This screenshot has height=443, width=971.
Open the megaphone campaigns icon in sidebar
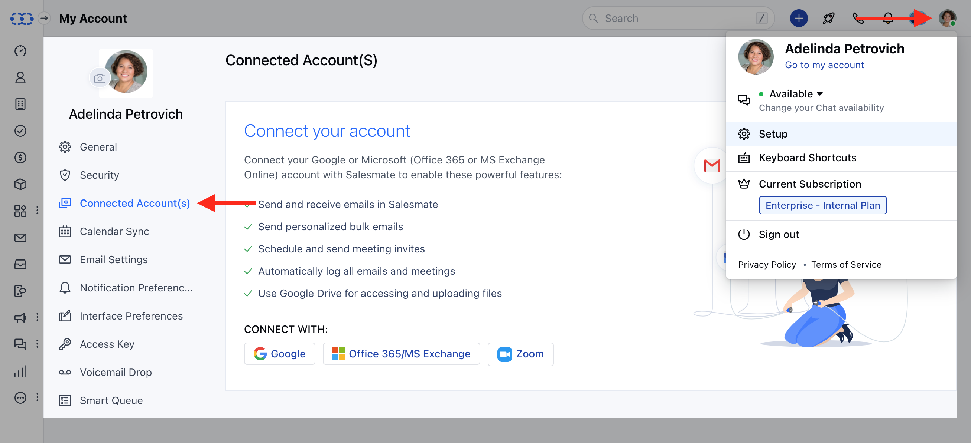pyautogui.click(x=20, y=318)
